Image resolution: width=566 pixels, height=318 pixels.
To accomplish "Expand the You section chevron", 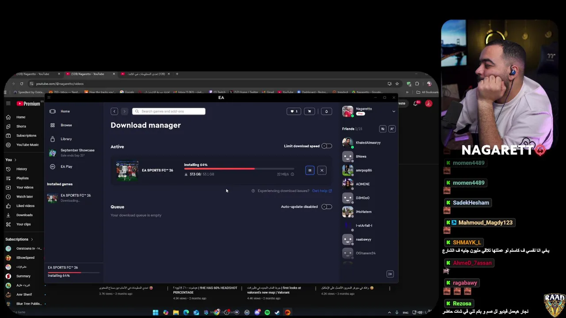I will [x=15, y=160].
